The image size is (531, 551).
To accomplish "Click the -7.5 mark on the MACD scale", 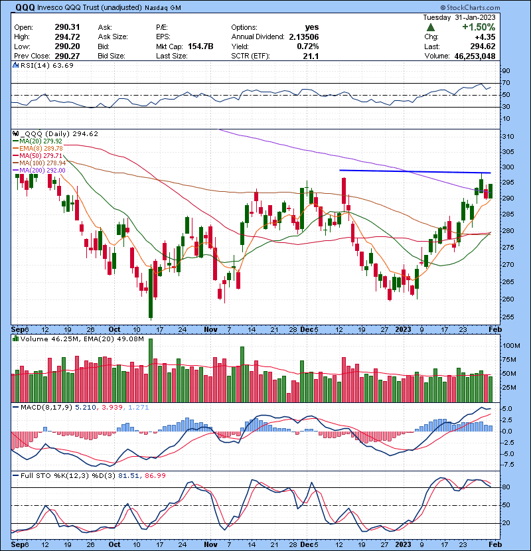I will (x=508, y=465).
